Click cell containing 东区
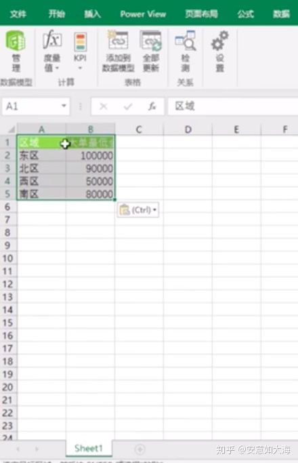This screenshot has height=463, width=298. pos(41,155)
